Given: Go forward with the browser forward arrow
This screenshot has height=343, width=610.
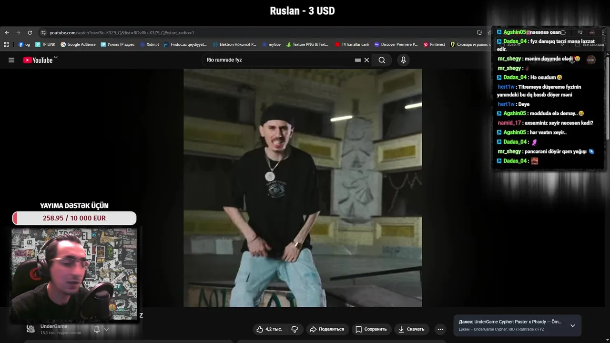Looking at the screenshot, I should [18, 33].
